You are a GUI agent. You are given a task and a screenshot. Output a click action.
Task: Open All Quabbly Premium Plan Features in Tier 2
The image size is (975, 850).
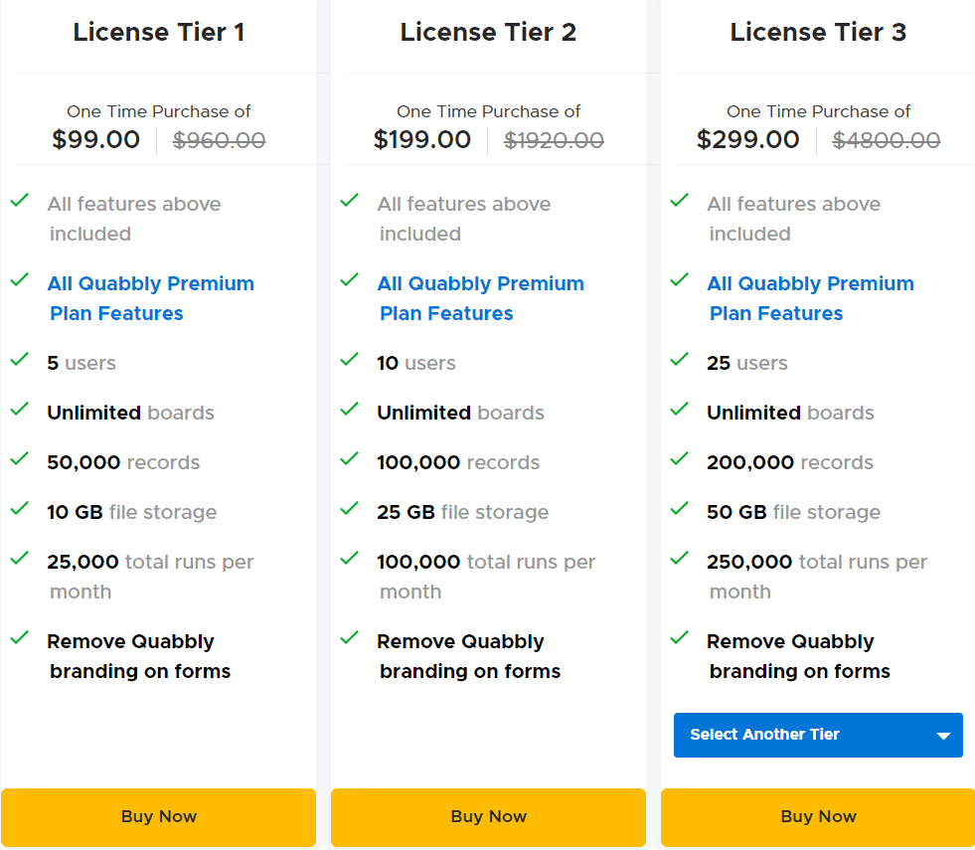click(x=480, y=297)
